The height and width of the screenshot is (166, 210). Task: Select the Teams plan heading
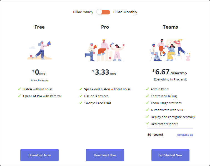170,27
